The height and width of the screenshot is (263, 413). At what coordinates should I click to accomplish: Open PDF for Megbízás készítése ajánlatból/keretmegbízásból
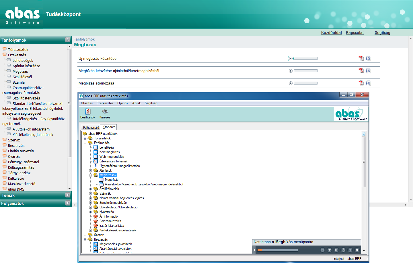(361, 71)
